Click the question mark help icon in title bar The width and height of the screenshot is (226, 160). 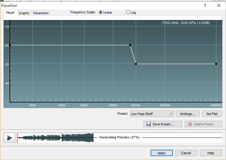[x=205, y=5]
